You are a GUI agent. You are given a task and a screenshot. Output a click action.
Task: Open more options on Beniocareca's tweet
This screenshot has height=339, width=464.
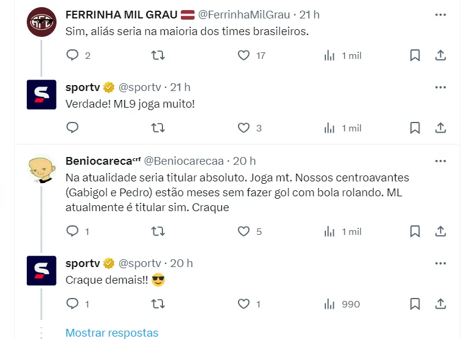tap(441, 161)
